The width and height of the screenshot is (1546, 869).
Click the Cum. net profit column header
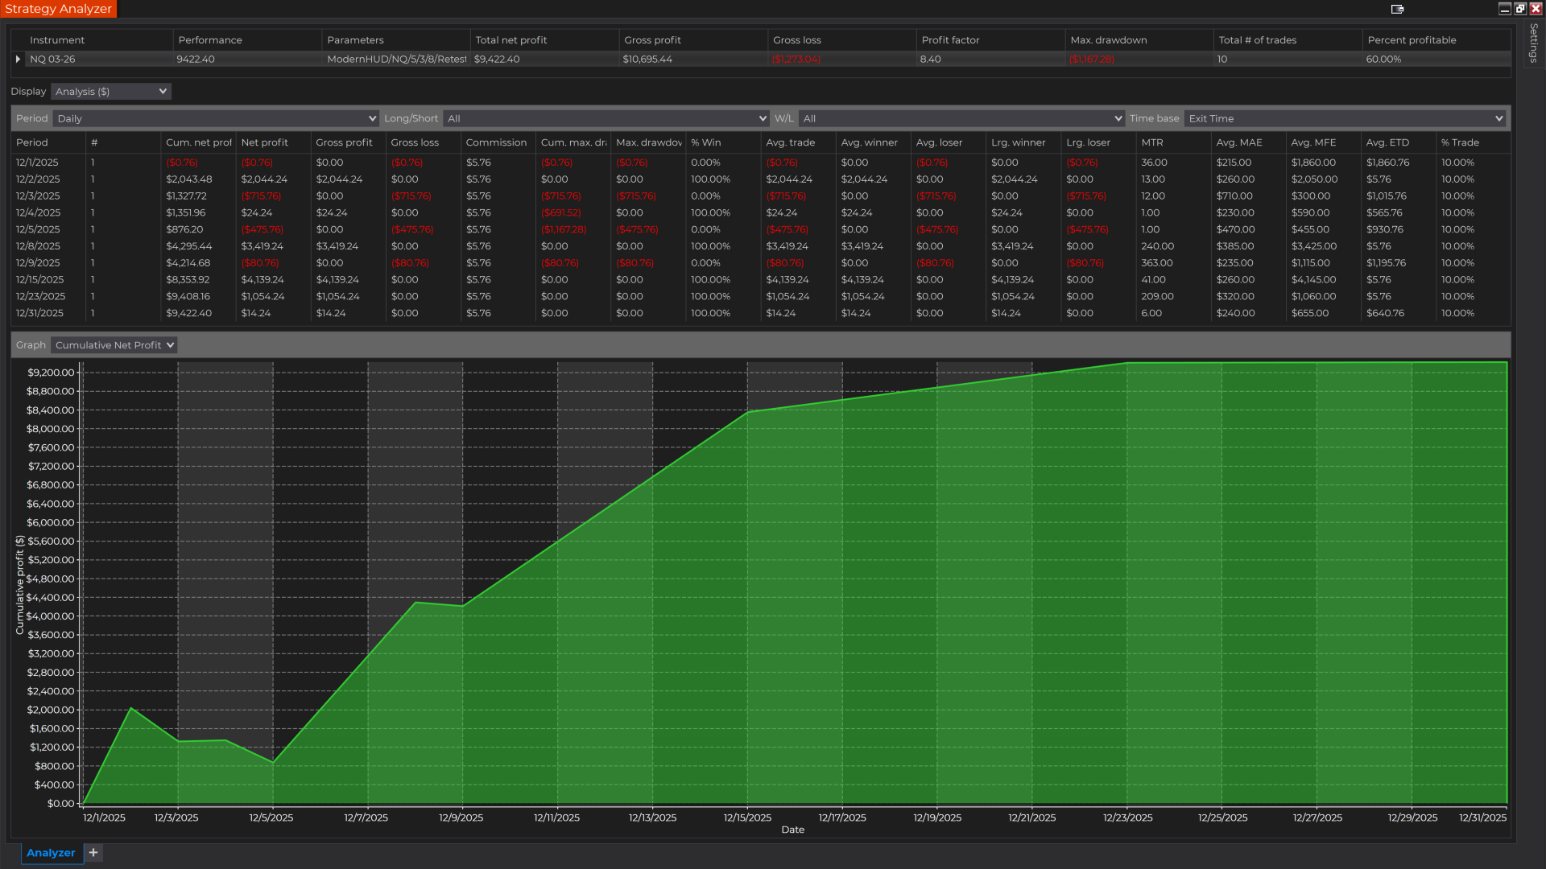tap(197, 142)
